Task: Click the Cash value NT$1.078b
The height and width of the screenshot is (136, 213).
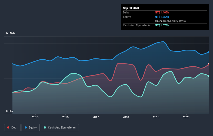Action: (162, 25)
